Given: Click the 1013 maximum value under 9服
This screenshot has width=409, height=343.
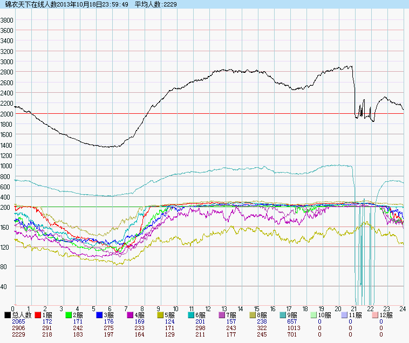Looking at the screenshot, I should (294, 328).
